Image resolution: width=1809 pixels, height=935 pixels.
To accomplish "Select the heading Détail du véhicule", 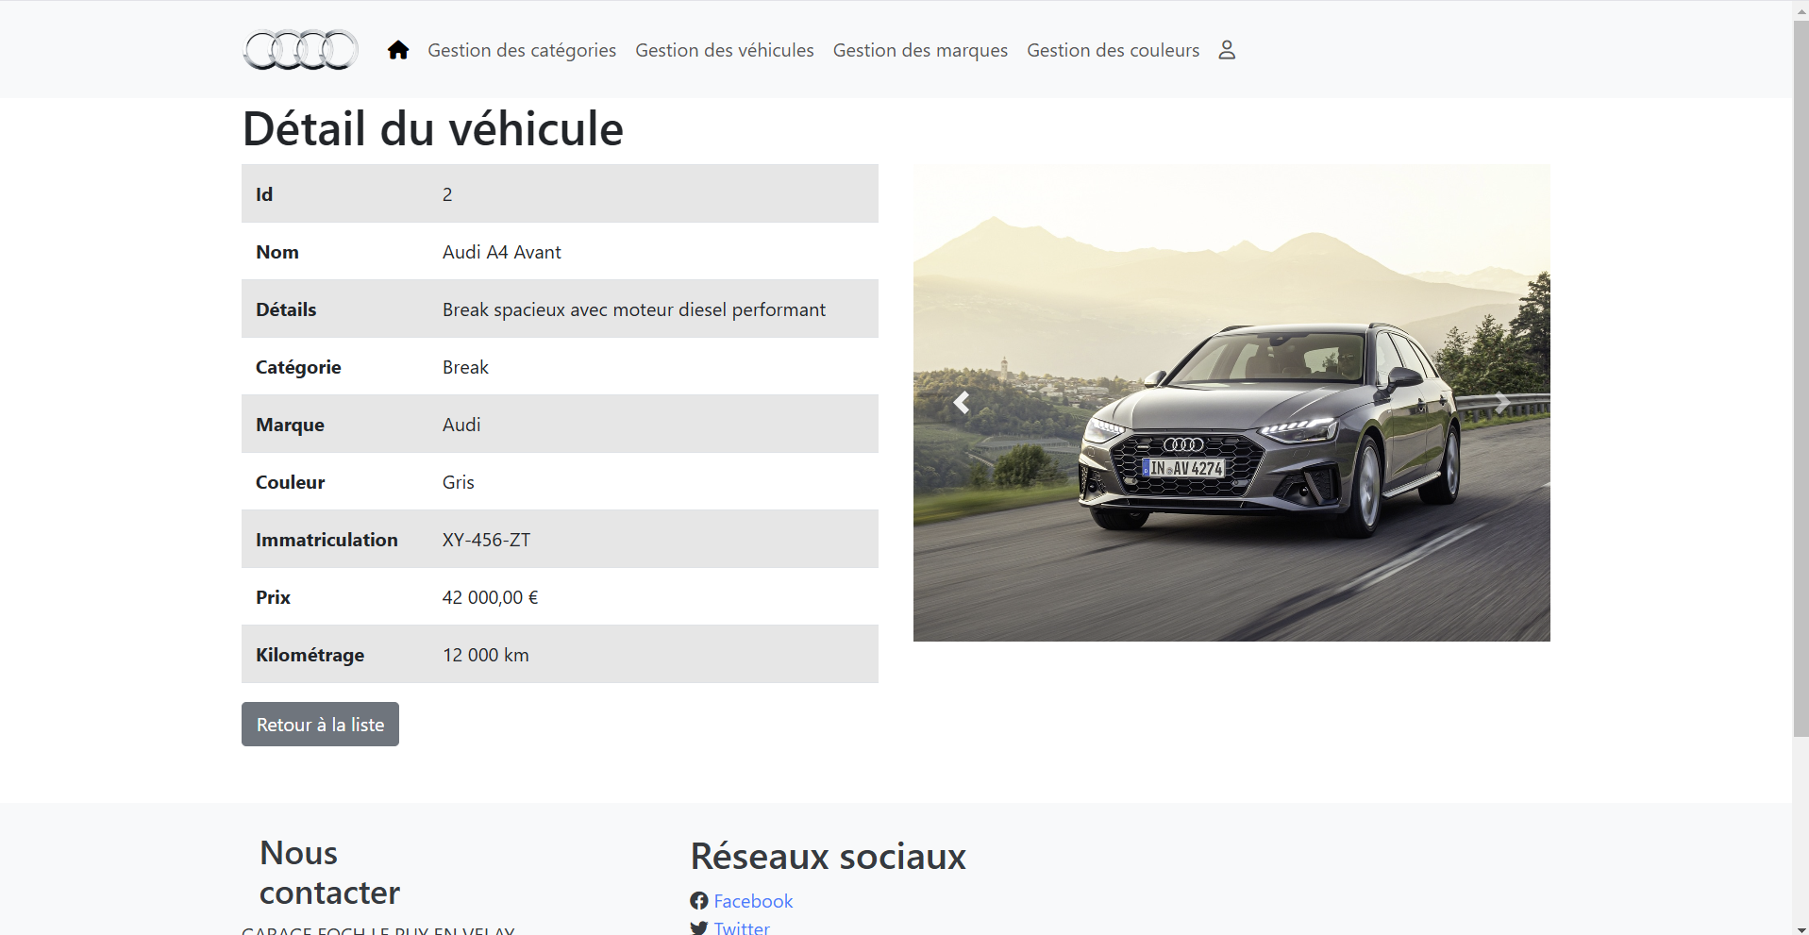I will pyautogui.click(x=431, y=128).
